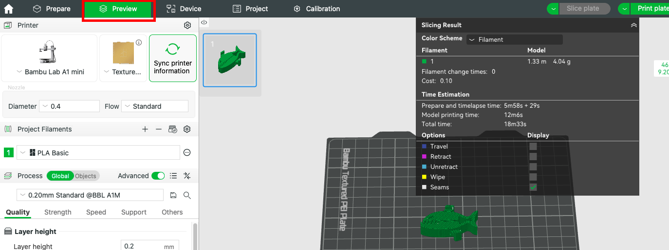The image size is (669, 250).
Task: Click the fish model on the plate
Action: point(450,223)
